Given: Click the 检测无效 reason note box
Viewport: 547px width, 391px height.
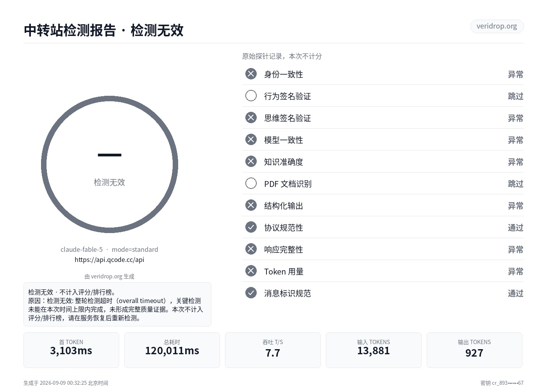Looking at the screenshot, I should 117,304.
